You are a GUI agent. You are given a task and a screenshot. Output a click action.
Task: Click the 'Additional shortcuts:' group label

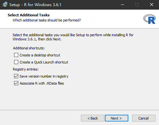pos(29,48)
